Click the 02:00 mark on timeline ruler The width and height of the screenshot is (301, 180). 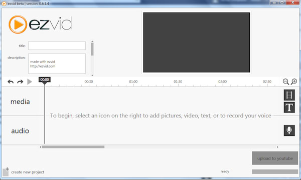click(222, 81)
